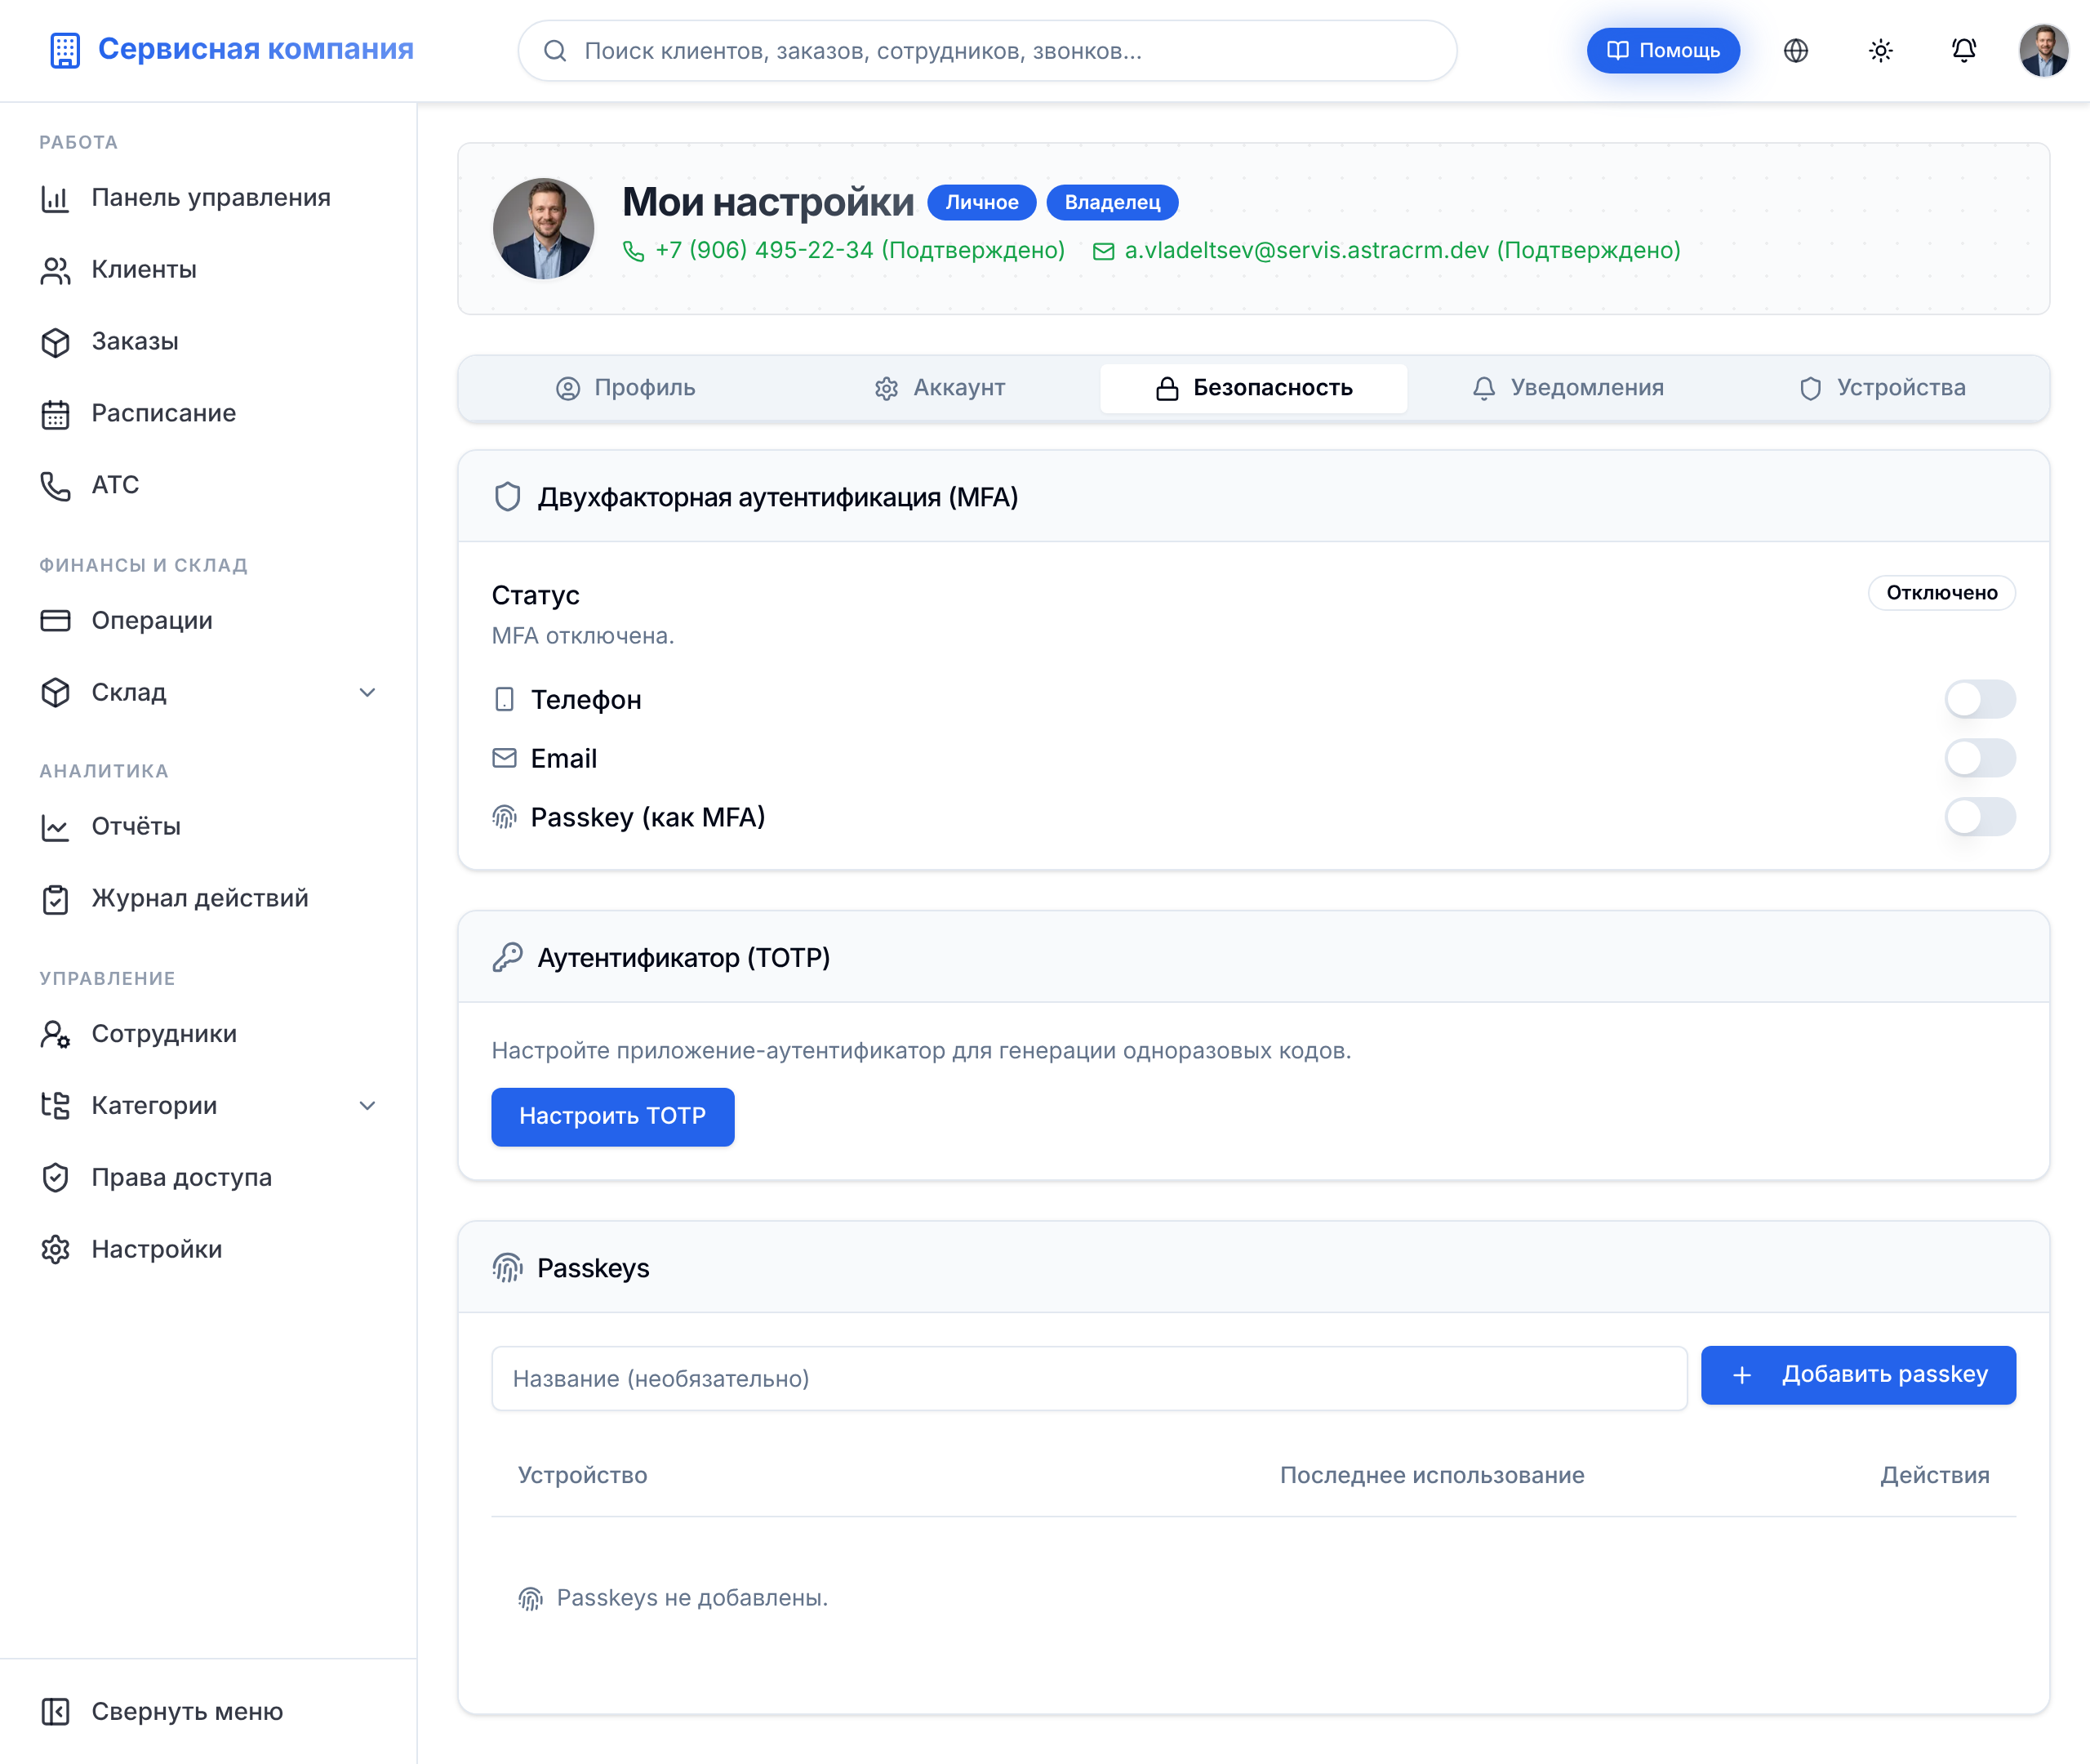2090x1764 pixels.
Task: Open Журнал действий
Action: coord(208,899)
